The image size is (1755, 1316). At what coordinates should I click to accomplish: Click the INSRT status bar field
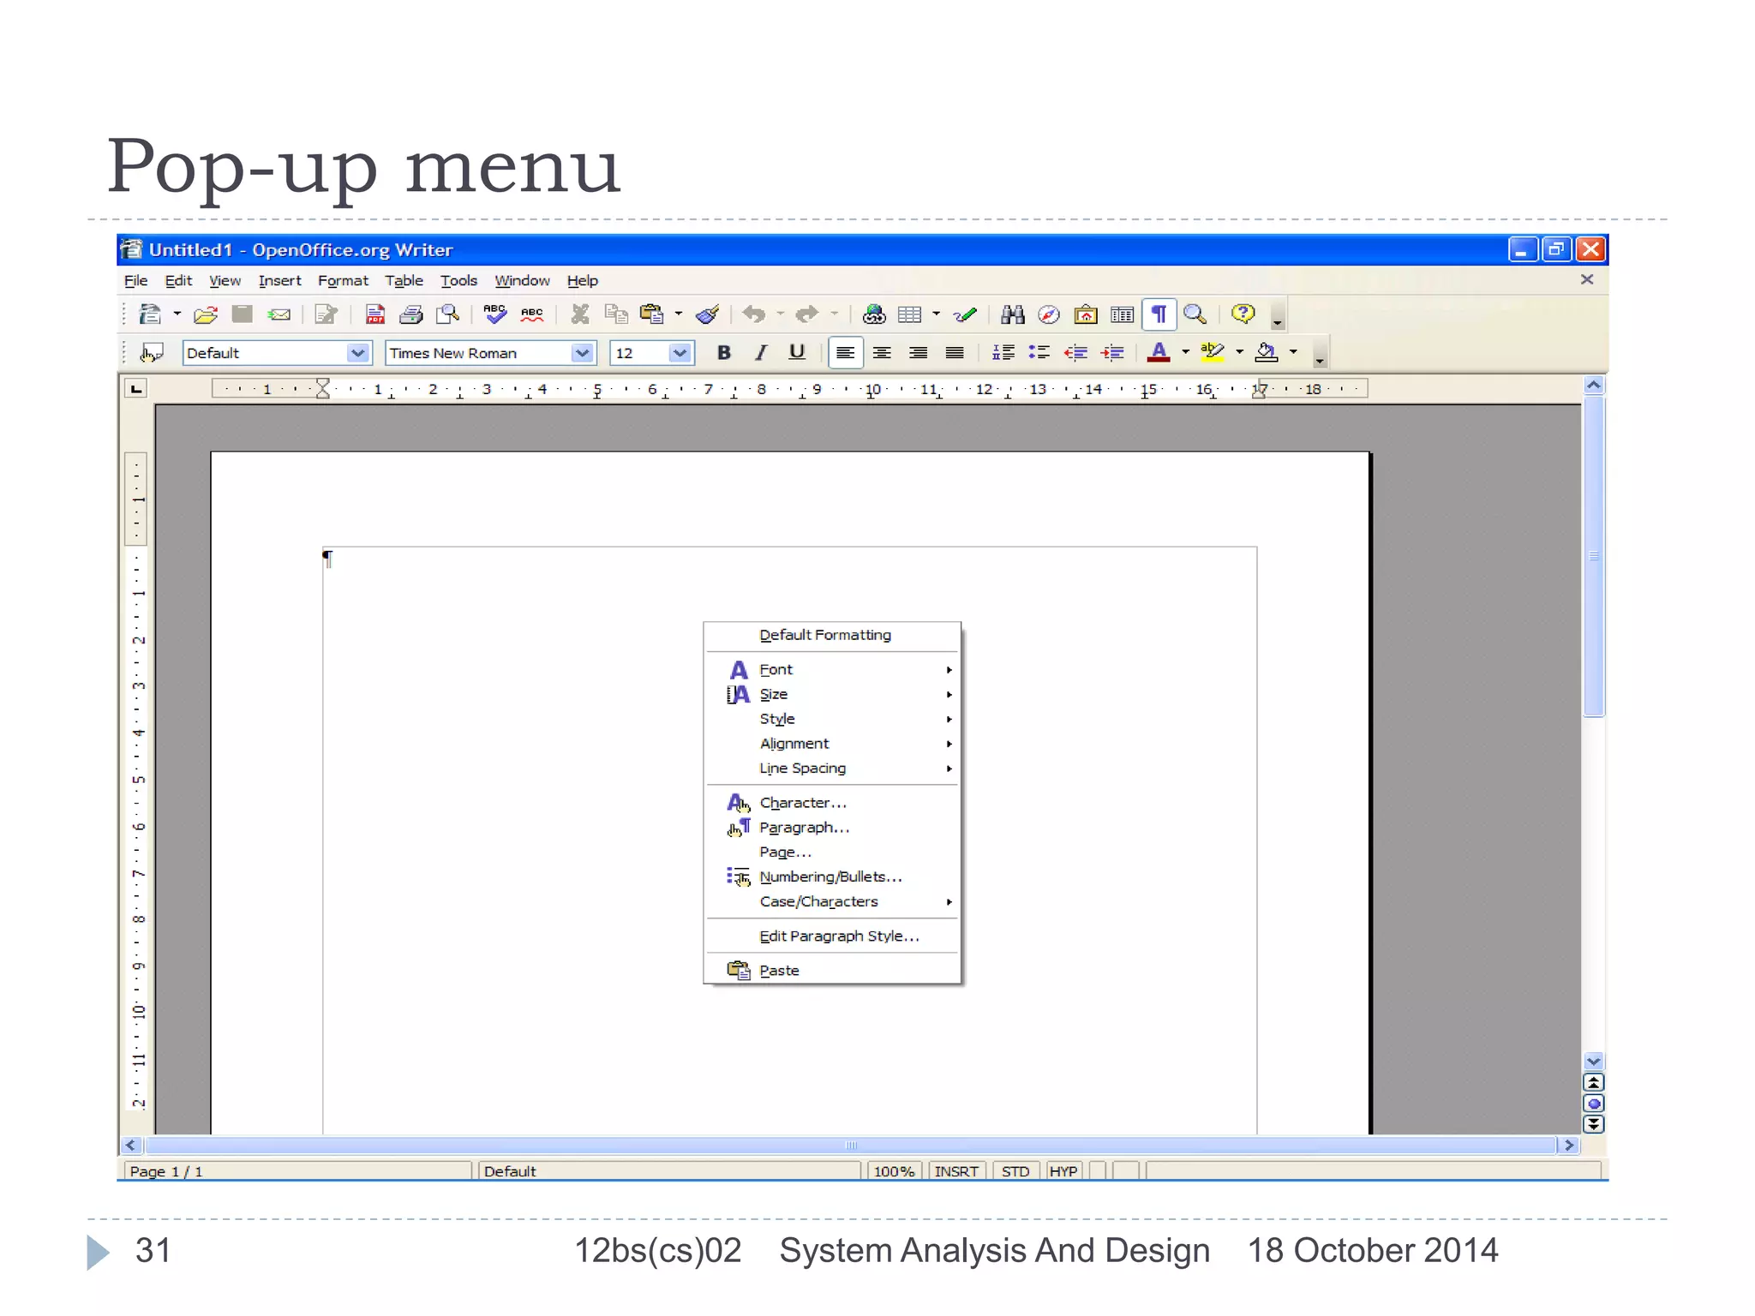[956, 1171]
